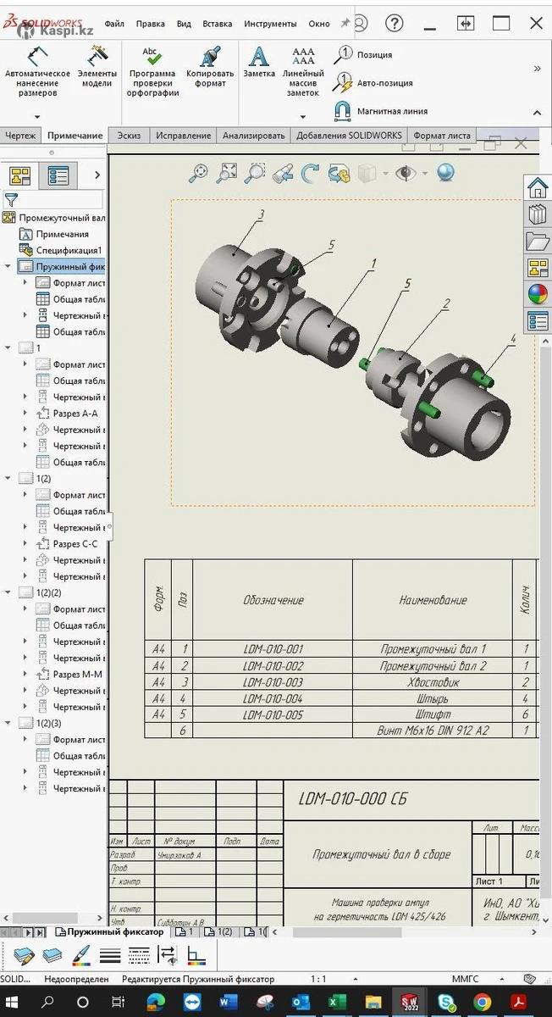Image resolution: width=552 pixels, height=1017 pixels.
Task: Select the Спецификация1 item in the tree
Action: [68, 250]
